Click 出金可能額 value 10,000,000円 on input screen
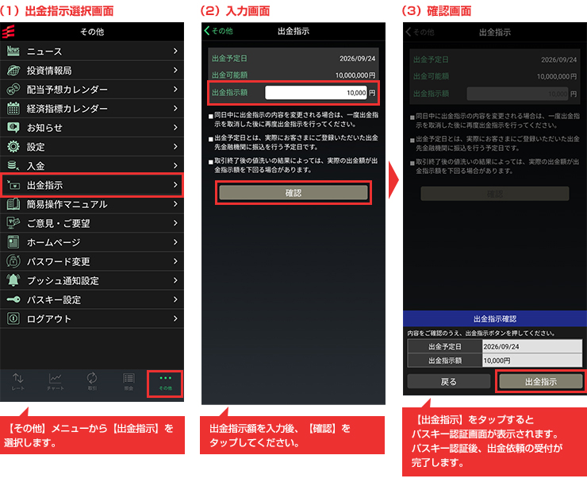 [x=355, y=75]
